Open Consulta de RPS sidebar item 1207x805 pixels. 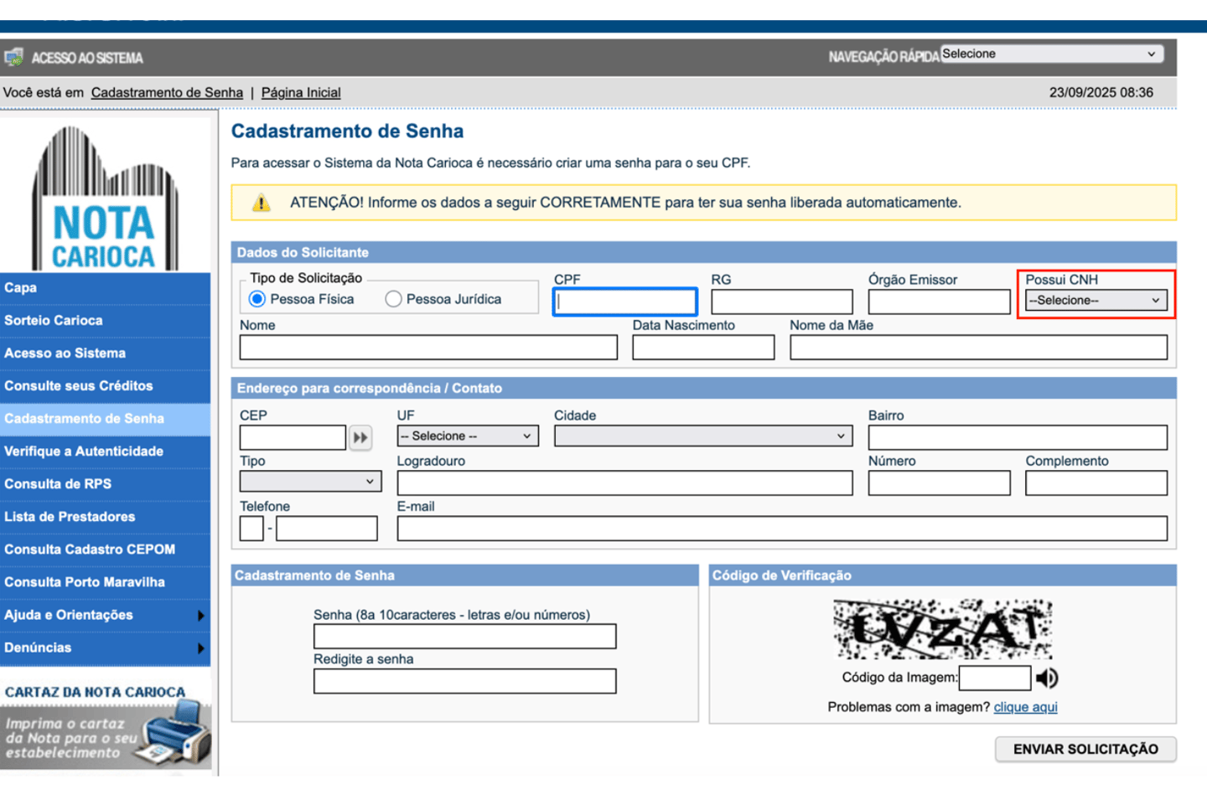(105, 484)
